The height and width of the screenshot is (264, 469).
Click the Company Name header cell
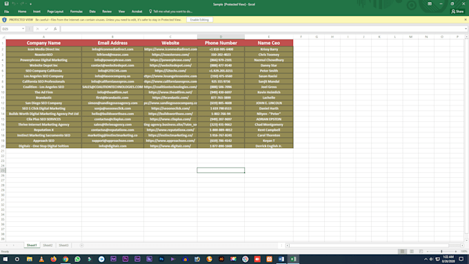tap(43, 43)
